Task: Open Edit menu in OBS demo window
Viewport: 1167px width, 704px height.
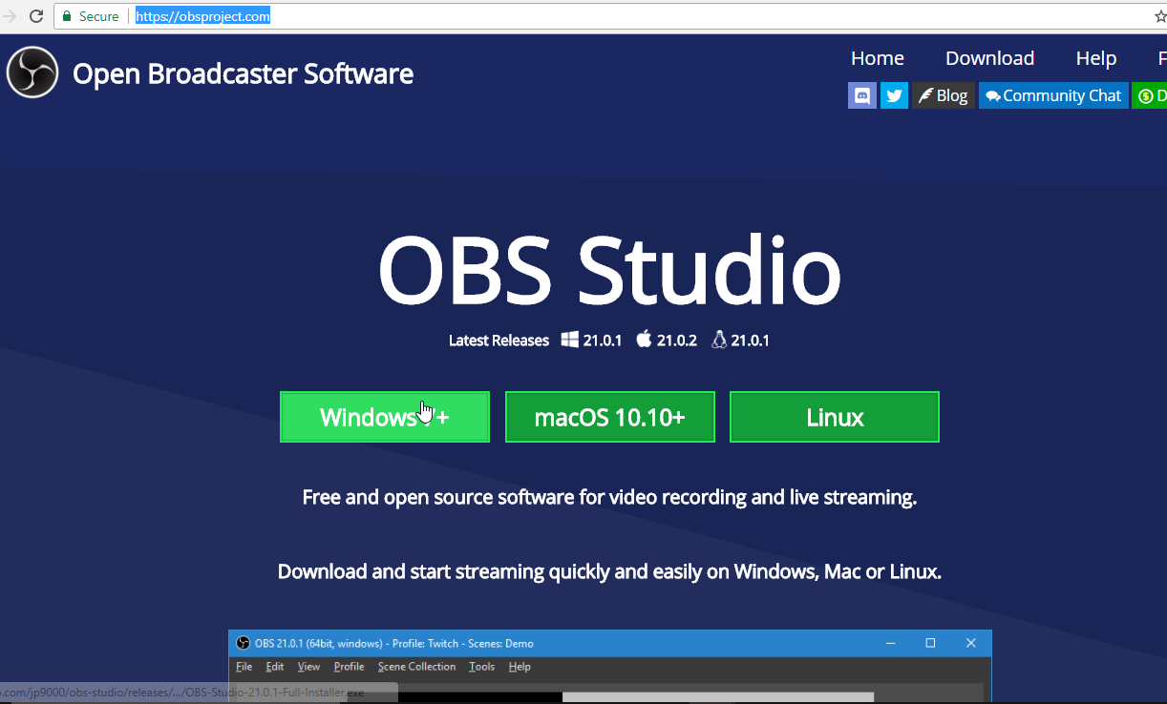Action: tap(275, 667)
